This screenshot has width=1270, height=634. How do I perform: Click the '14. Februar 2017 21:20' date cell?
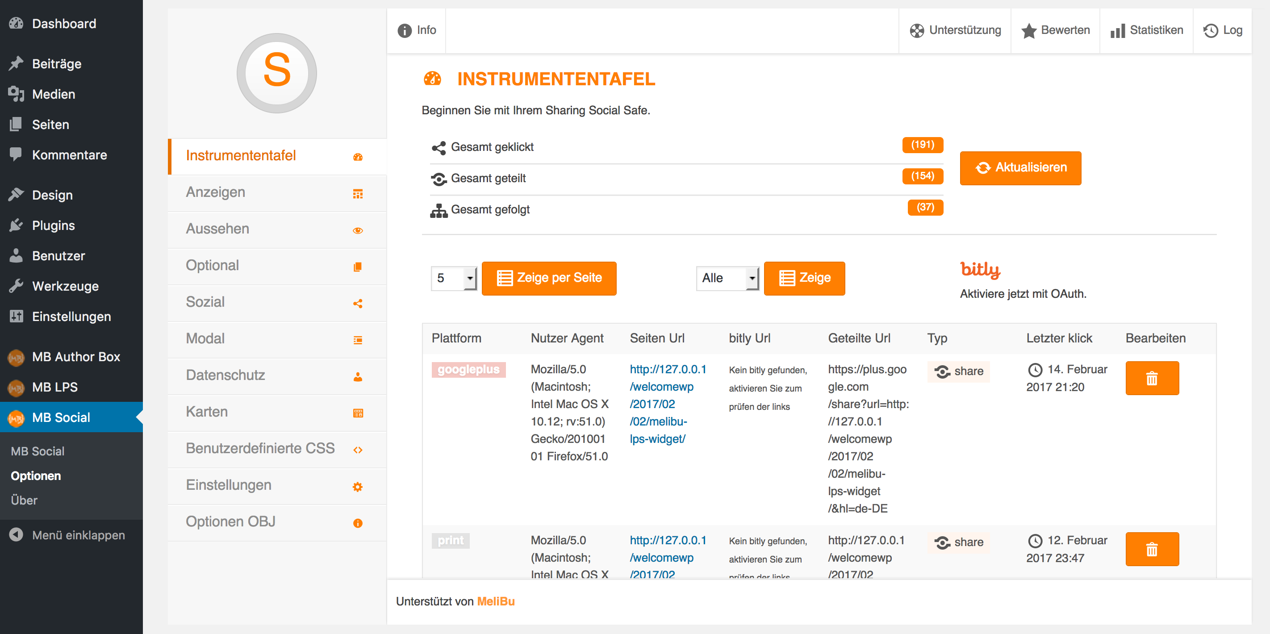click(x=1067, y=378)
